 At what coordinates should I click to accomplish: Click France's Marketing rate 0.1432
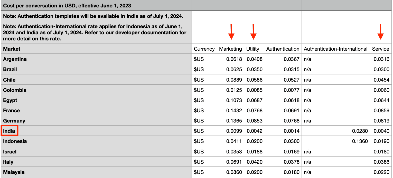[x=234, y=110]
